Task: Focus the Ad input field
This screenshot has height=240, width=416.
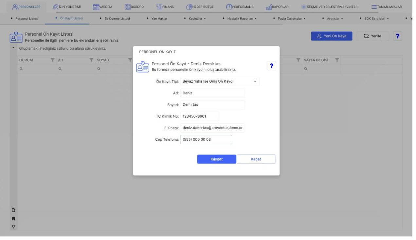Action: tap(212, 93)
